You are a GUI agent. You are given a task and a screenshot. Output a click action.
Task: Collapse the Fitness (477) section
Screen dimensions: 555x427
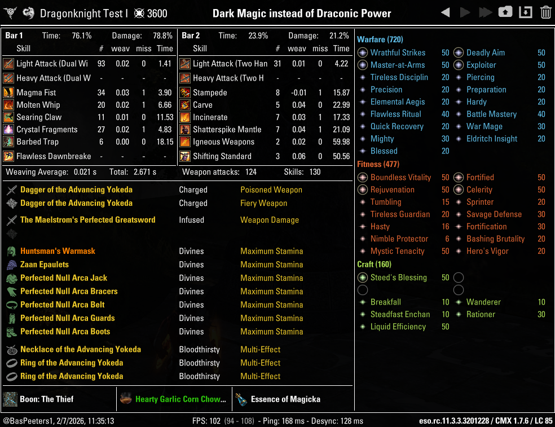click(x=377, y=164)
